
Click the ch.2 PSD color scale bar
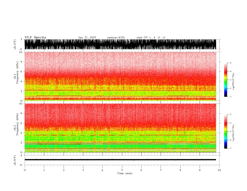pos(225,131)
